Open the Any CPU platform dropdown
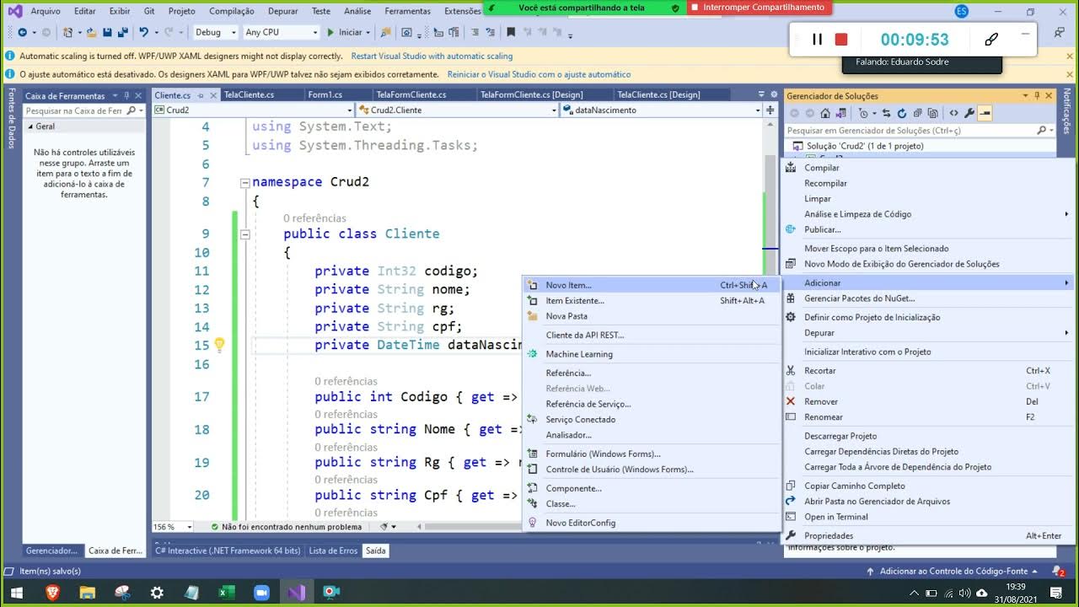 click(x=281, y=32)
